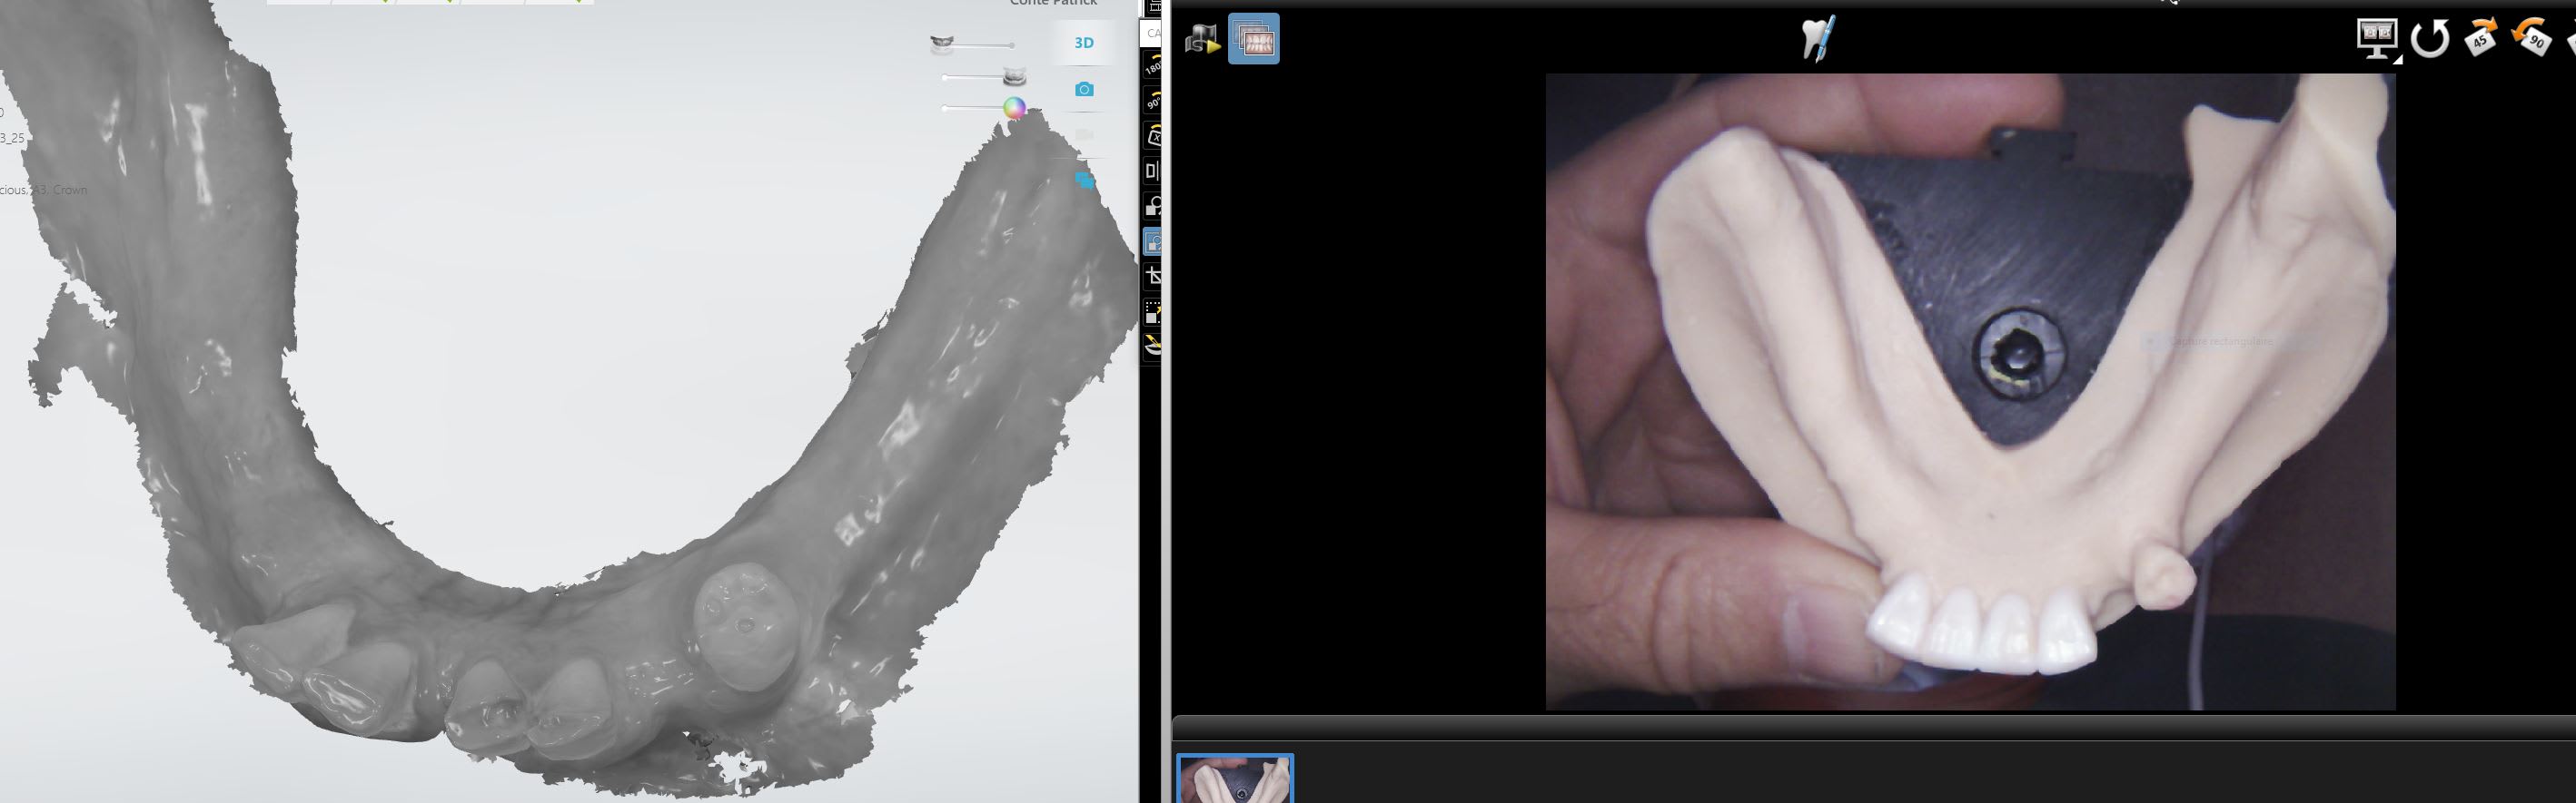
Task: Click the blue layered squares icon
Action: click(x=1084, y=181)
